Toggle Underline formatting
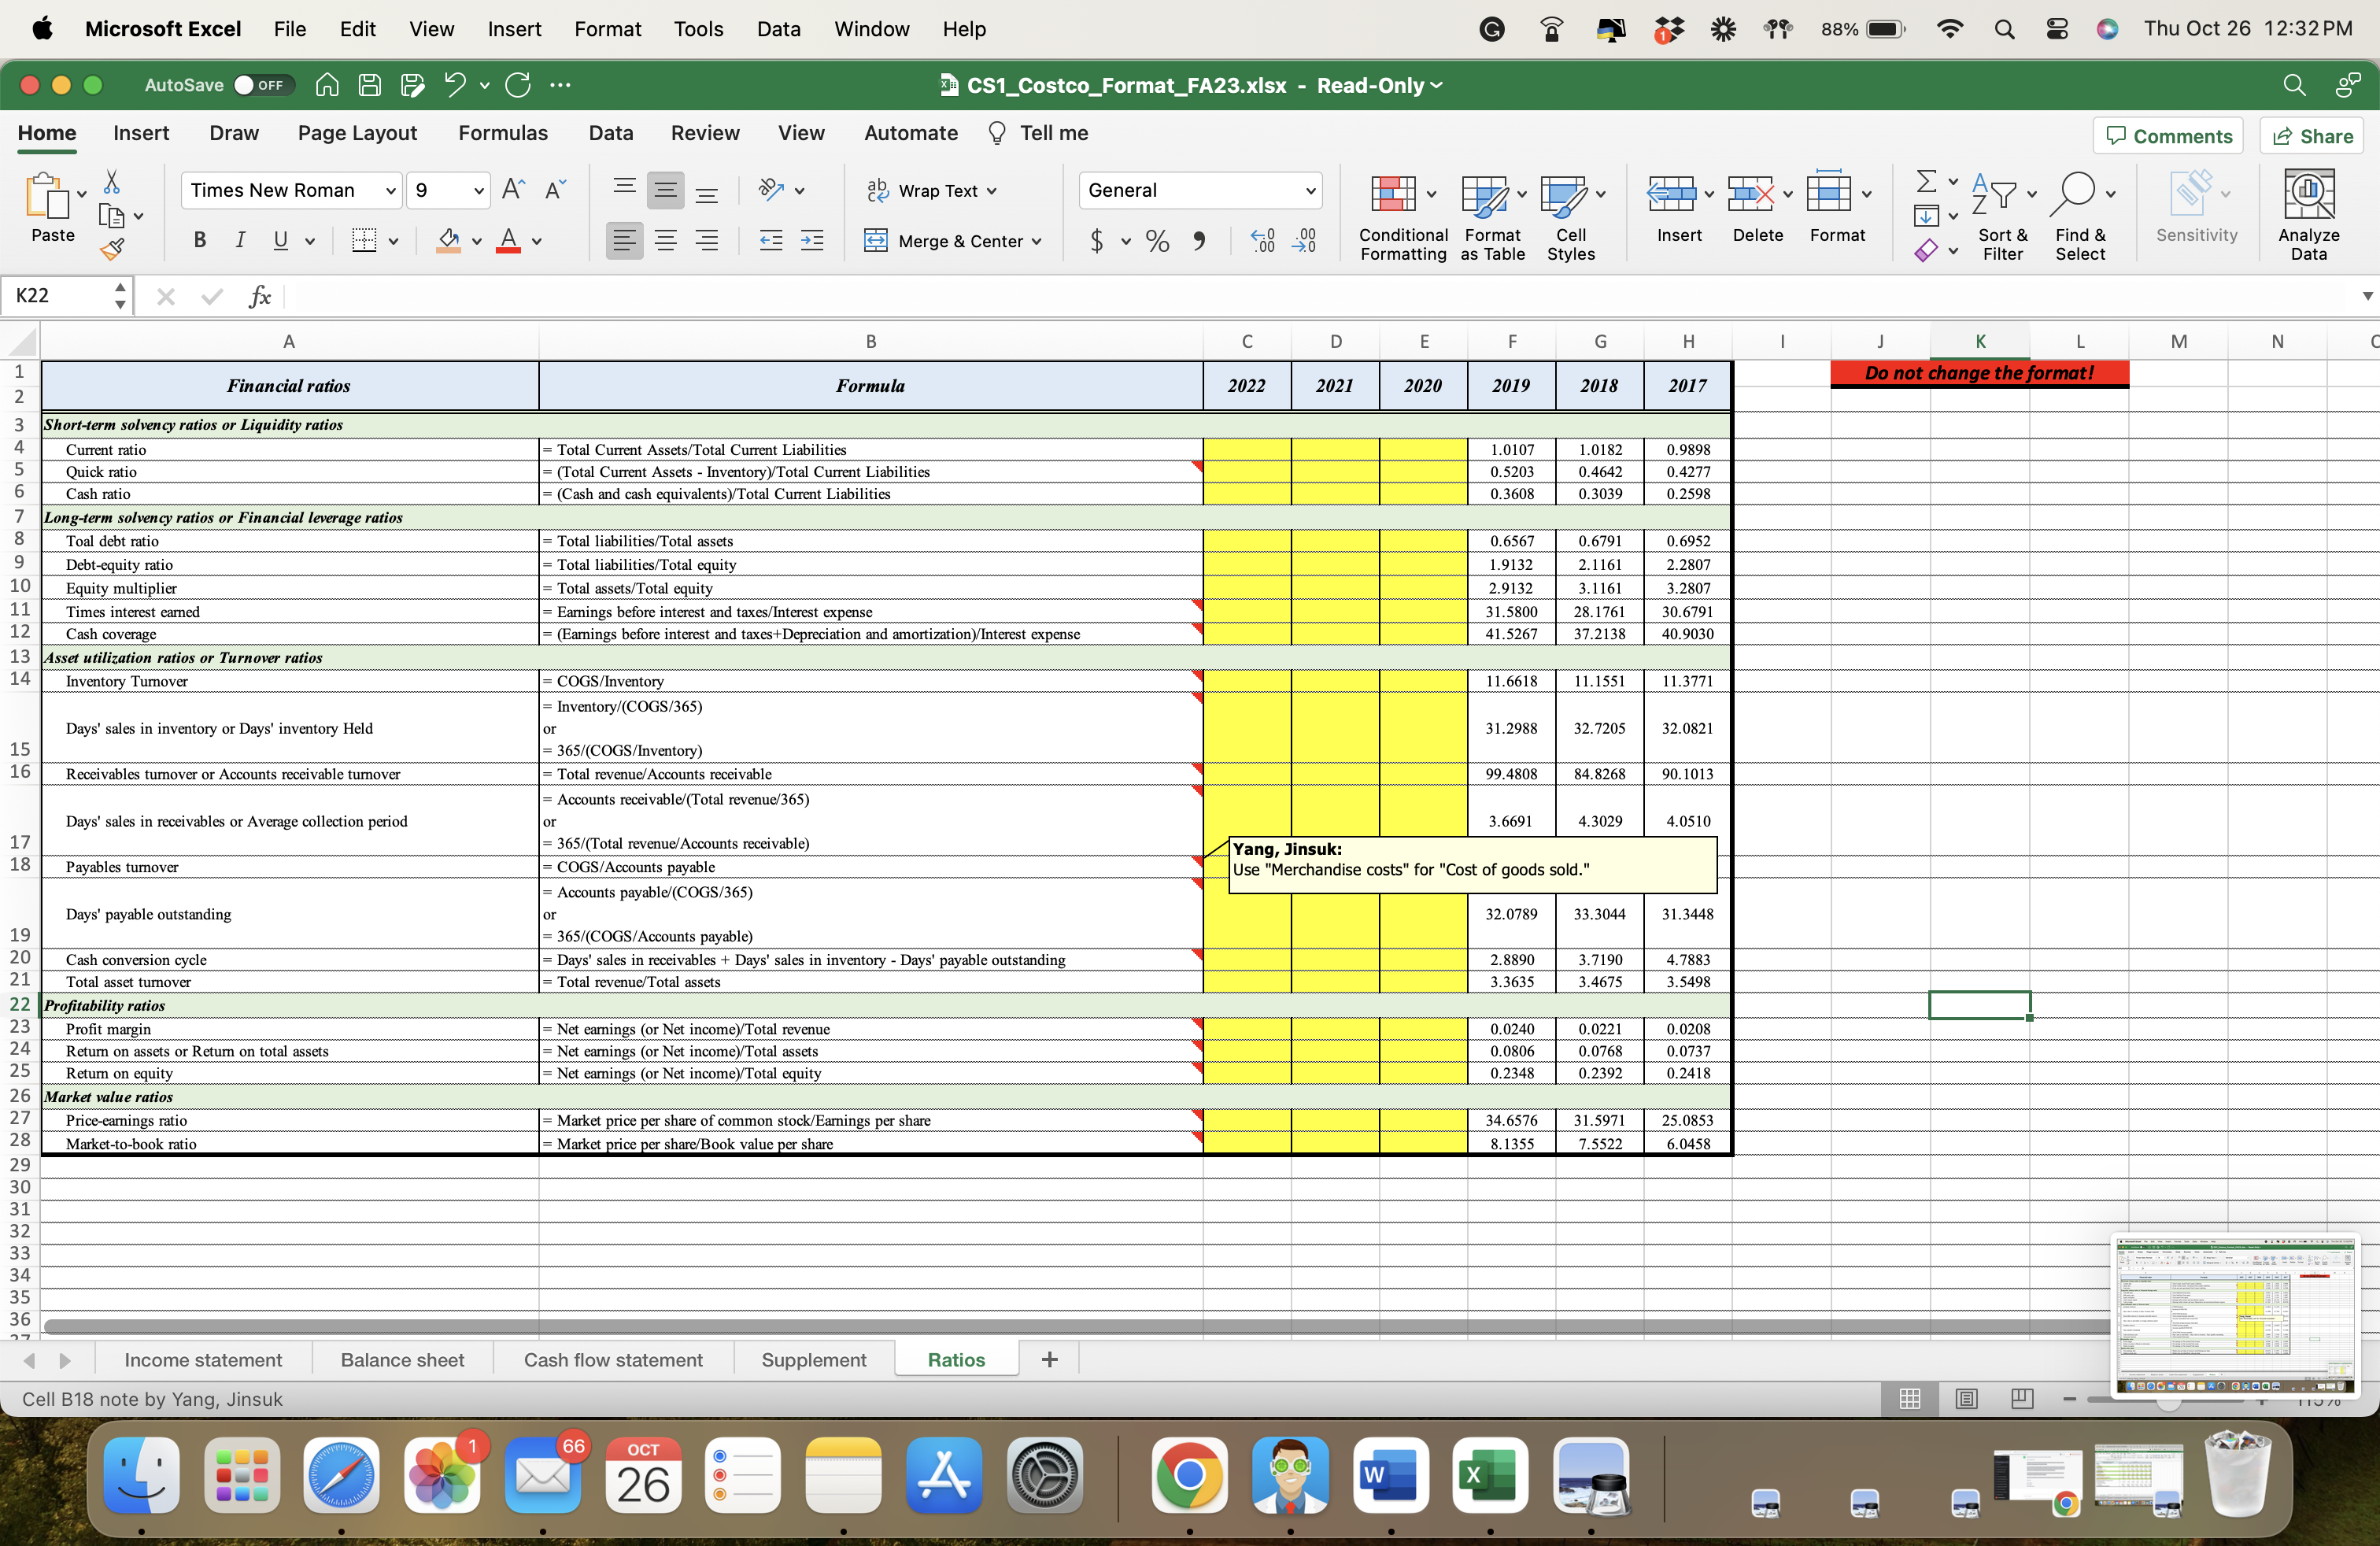The height and width of the screenshot is (1546, 2380). coord(281,240)
